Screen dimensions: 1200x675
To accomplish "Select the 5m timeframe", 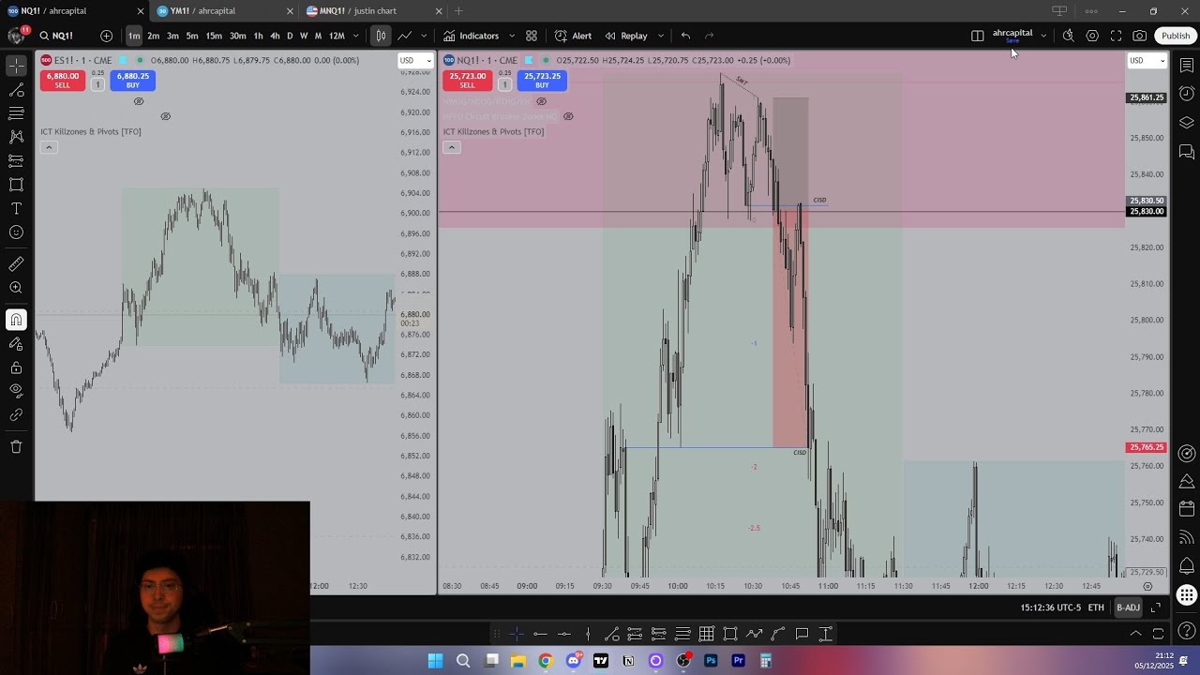I will [x=192, y=36].
